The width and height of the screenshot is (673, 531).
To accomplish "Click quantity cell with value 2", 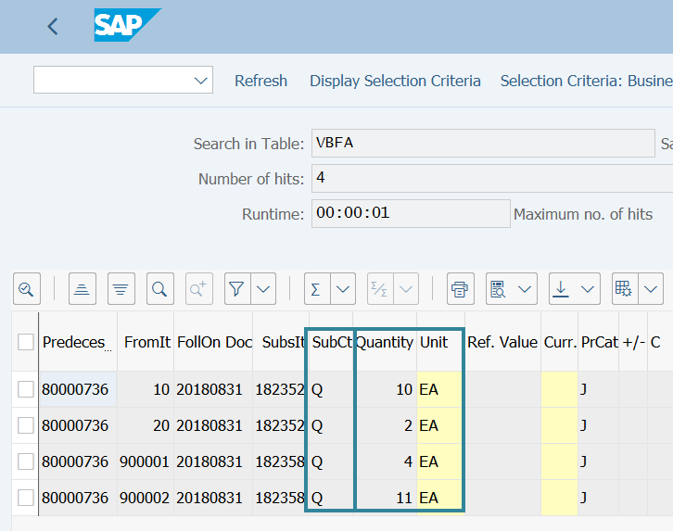I will 386,425.
